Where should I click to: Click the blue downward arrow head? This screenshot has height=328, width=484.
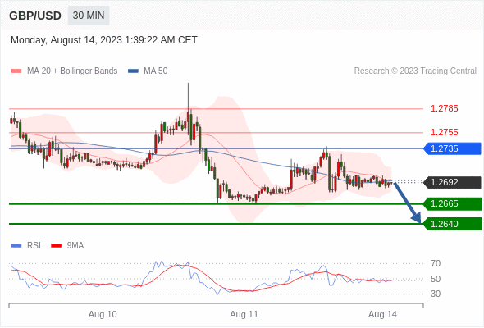[x=417, y=218]
